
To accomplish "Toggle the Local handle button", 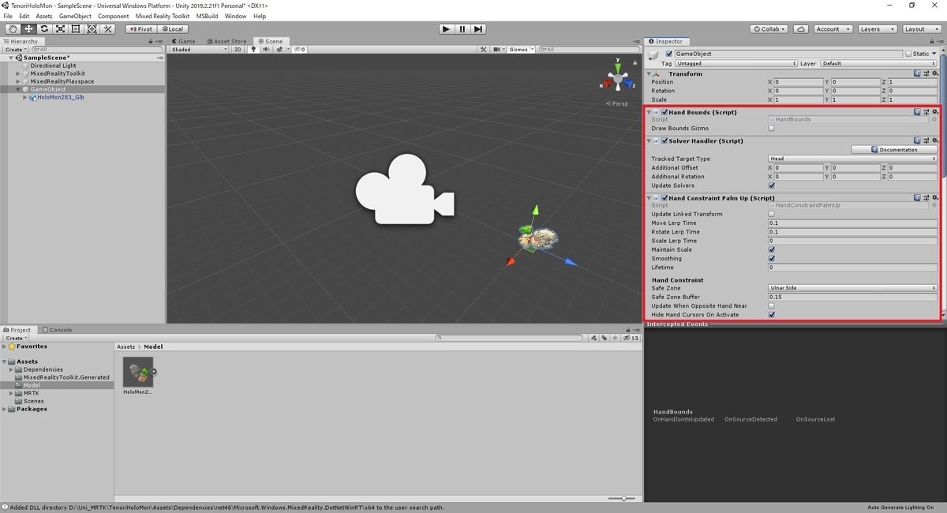I will tap(171, 29).
